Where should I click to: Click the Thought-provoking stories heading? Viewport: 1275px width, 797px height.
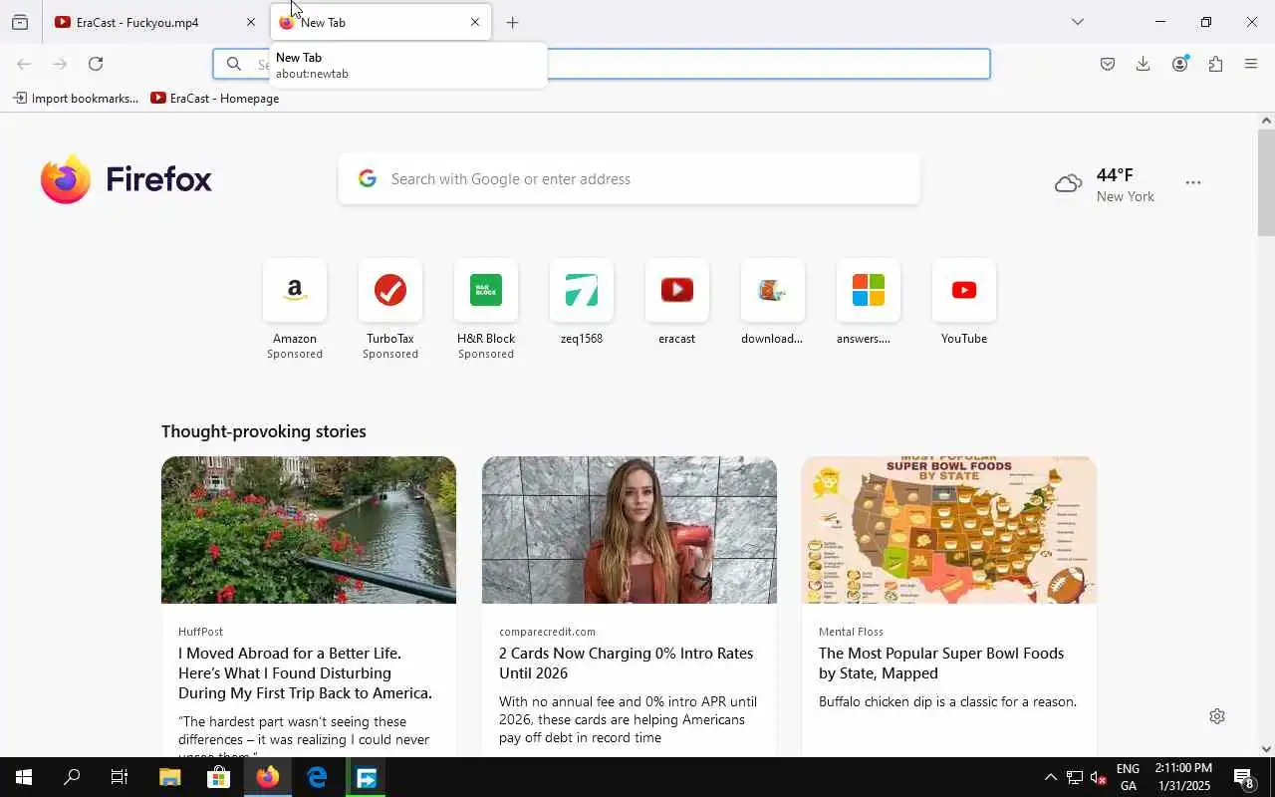tap(264, 431)
